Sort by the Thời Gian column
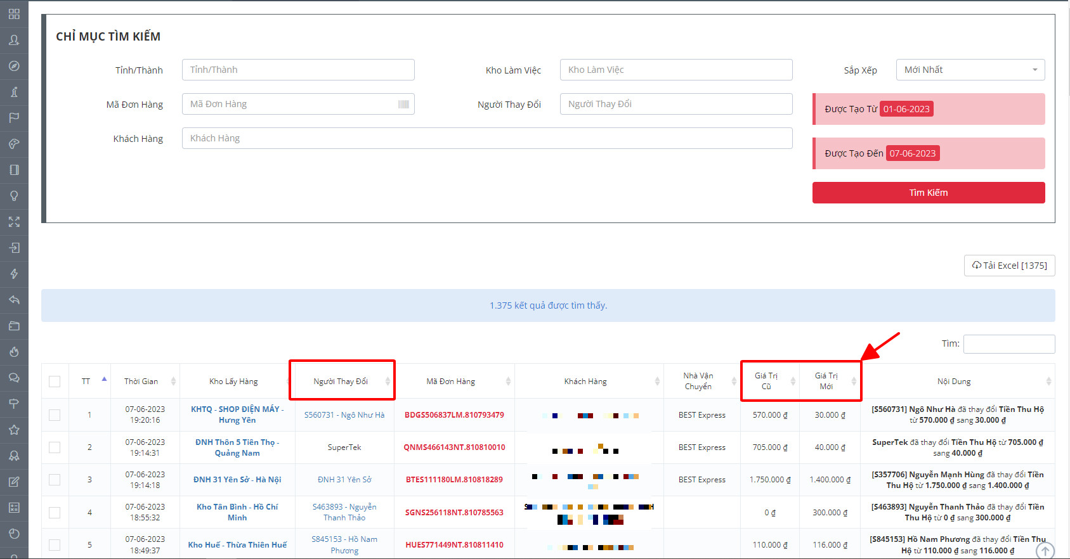This screenshot has width=1070, height=559. (x=145, y=381)
